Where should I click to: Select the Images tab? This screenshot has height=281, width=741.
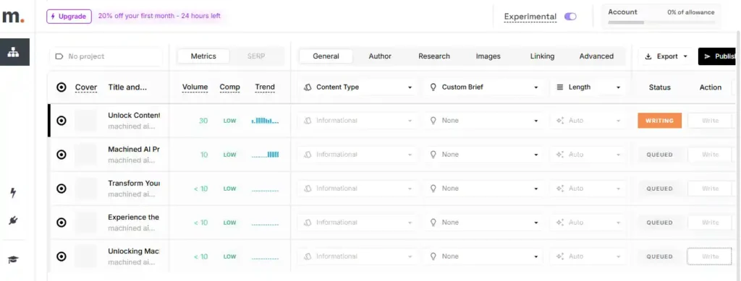click(488, 56)
